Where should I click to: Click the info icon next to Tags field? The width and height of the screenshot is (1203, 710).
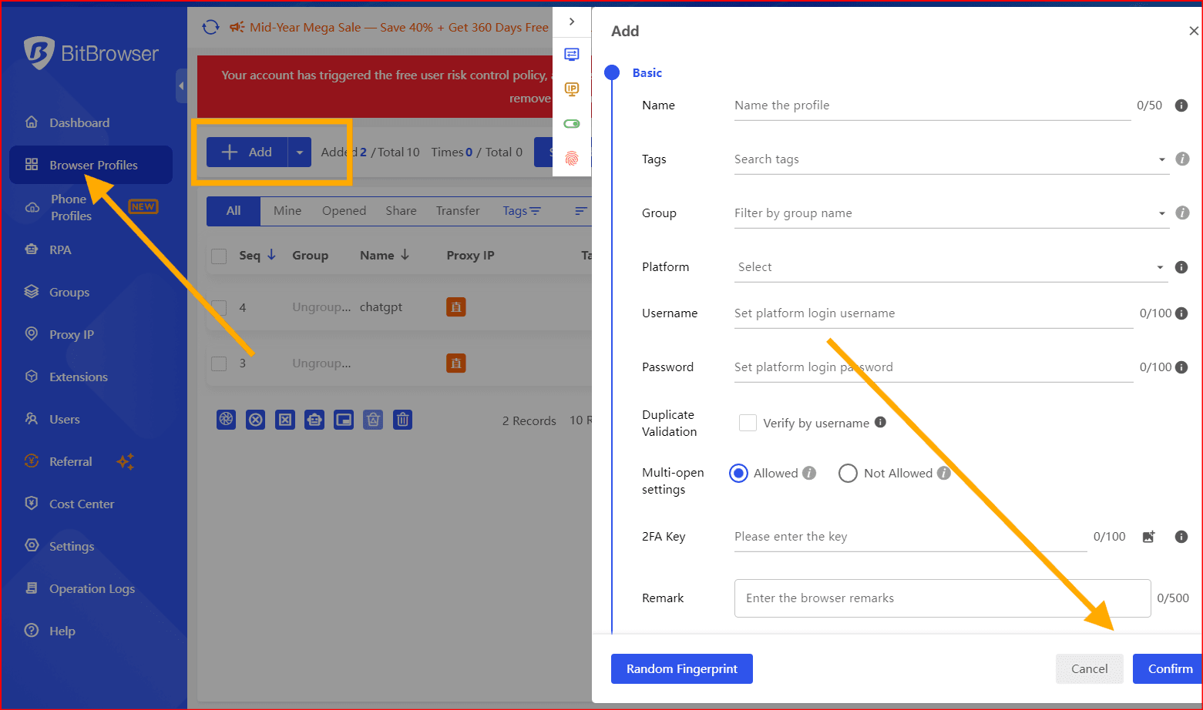(1182, 159)
